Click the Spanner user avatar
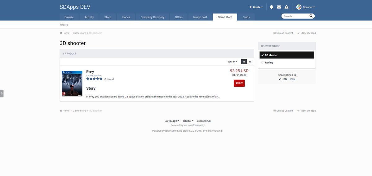The width and height of the screenshot is (372, 176). 299,7
